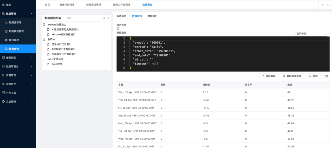This screenshot has width=332, height=148.
Task: Click file icon of excel文件
Action: tap(48, 64)
